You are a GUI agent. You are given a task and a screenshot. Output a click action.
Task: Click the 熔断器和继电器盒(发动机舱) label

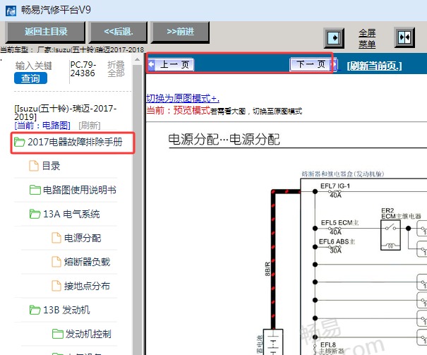point(342,174)
